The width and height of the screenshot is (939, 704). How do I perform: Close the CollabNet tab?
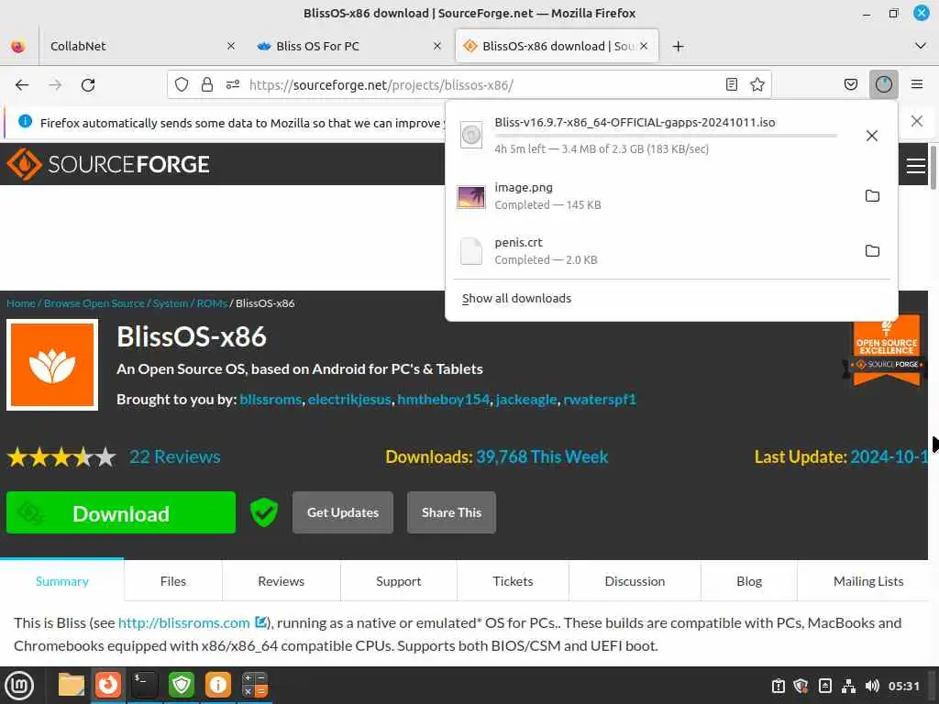[x=231, y=46]
